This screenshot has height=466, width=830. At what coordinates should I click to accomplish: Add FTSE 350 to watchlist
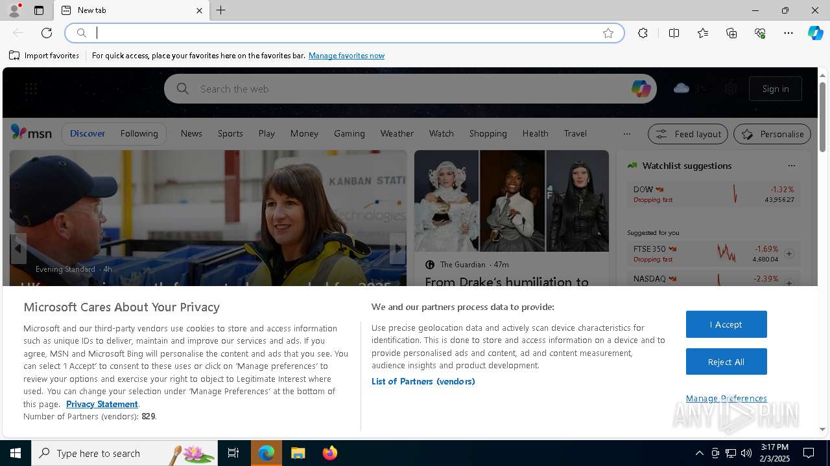pos(789,254)
